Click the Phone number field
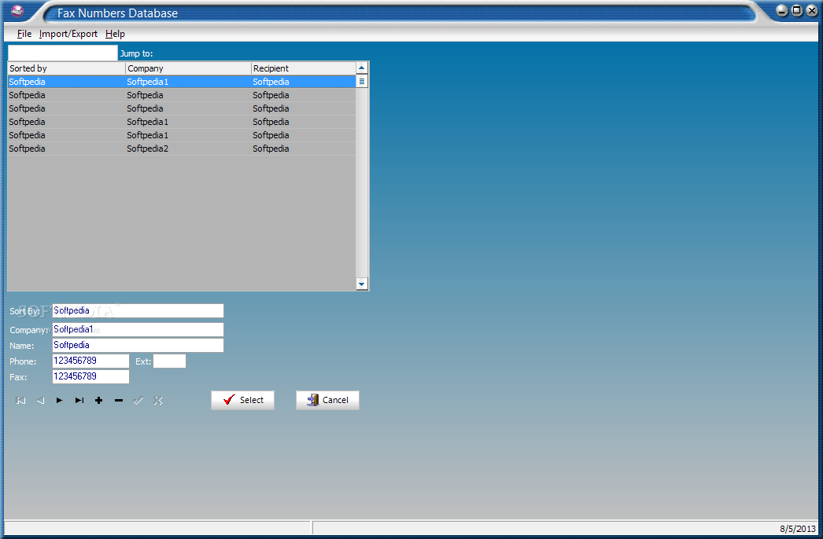This screenshot has height=539, width=823. tap(90, 361)
